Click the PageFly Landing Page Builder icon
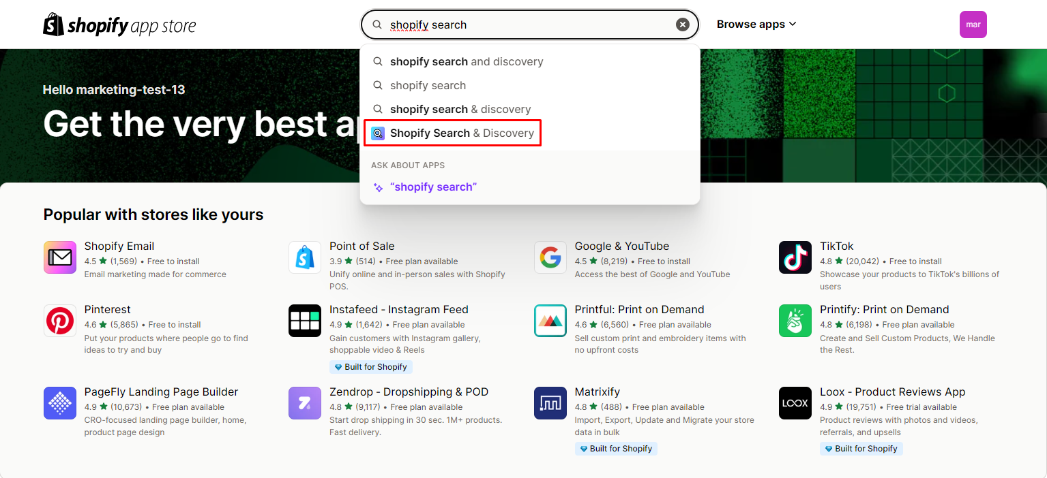This screenshot has height=478, width=1047. pyautogui.click(x=59, y=403)
